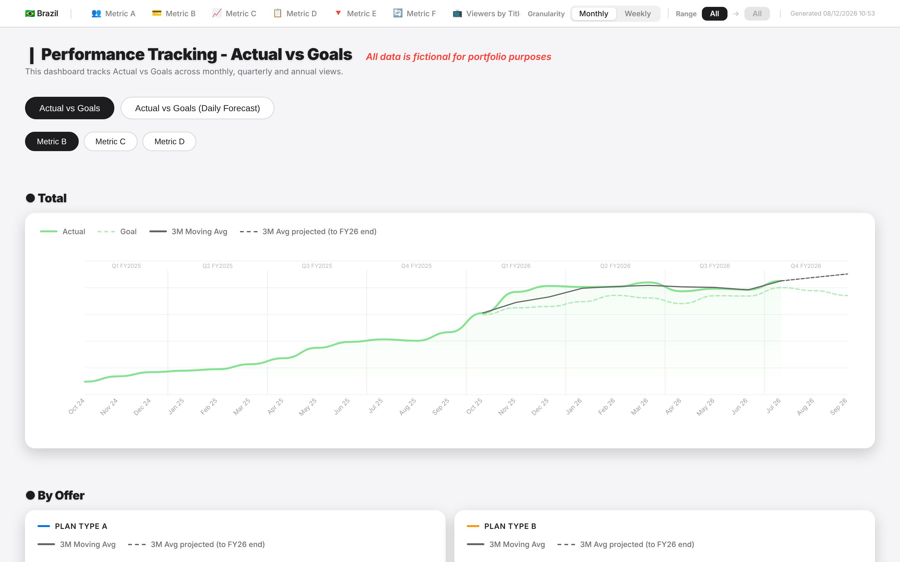Click the Jan 25 axis label
The image size is (900, 562).
176,406
